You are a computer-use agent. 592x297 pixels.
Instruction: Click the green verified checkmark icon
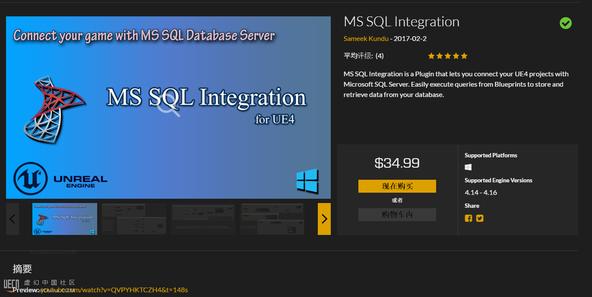(566, 23)
